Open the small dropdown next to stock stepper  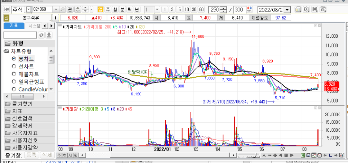point(92,10)
